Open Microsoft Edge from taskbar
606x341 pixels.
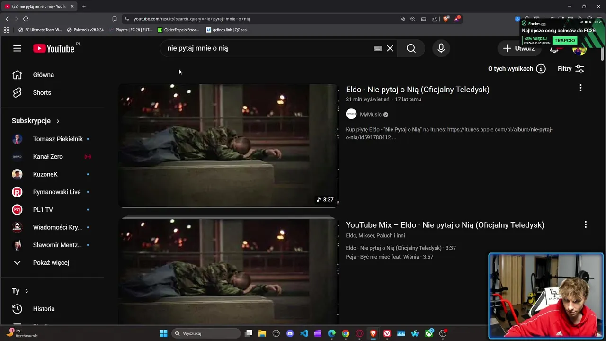[x=332, y=333]
